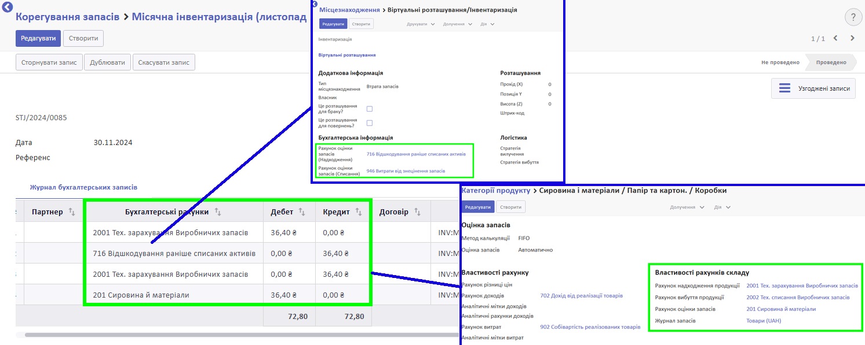Screen dimensions: 865x345
Task: Click Створити in product category window
Action: 511,207
